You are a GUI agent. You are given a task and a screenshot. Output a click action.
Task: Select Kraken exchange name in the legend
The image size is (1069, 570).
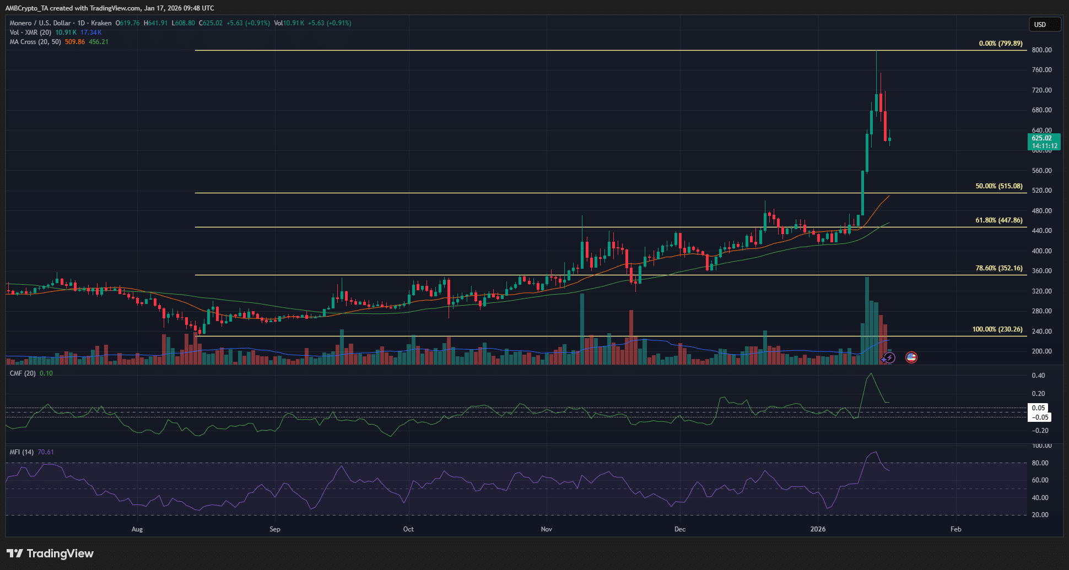[101, 23]
